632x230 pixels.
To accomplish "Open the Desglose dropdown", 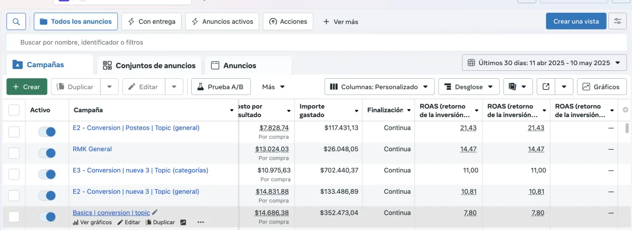I will [469, 87].
